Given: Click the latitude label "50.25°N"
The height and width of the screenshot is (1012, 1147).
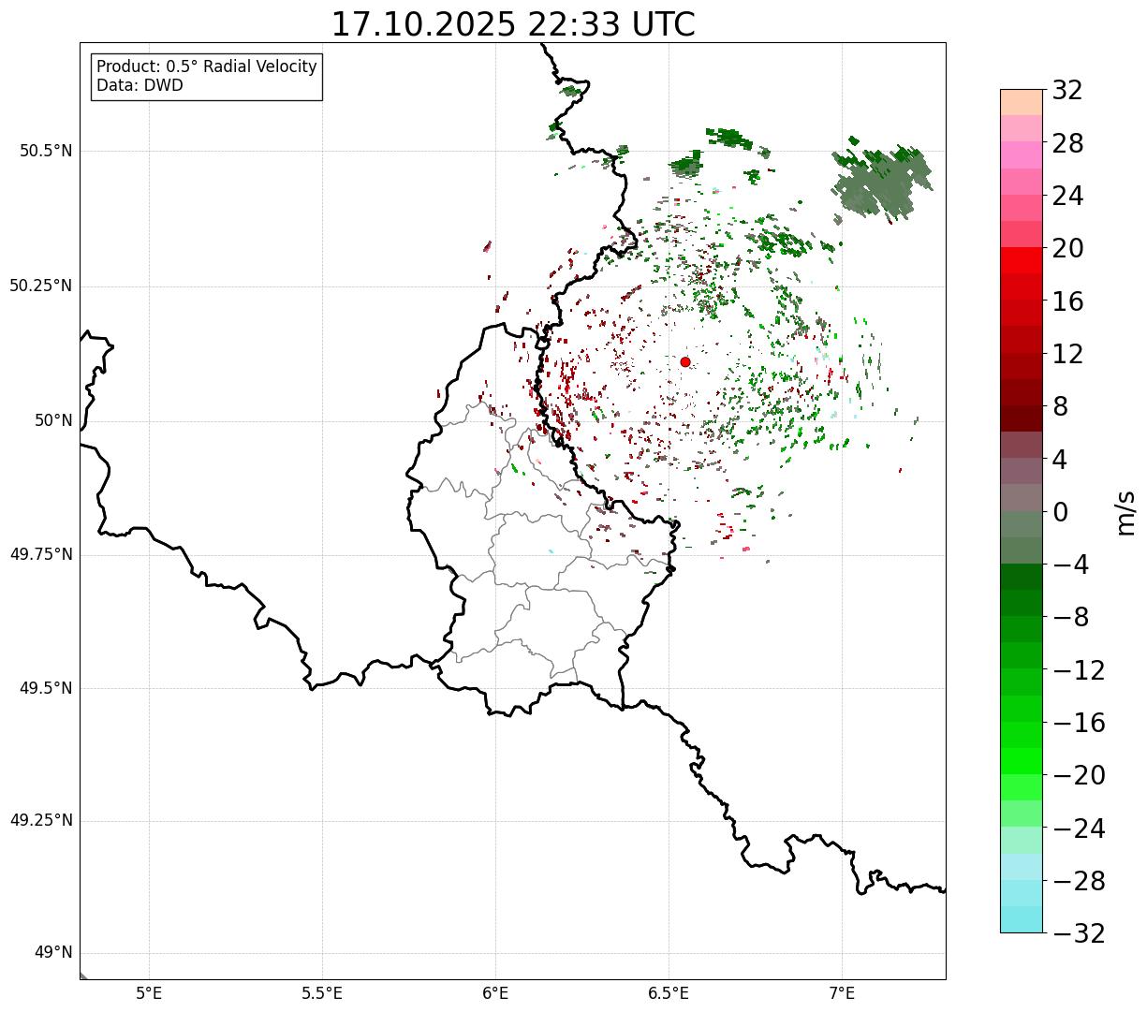Looking at the screenshot, I should click(41, 286).
